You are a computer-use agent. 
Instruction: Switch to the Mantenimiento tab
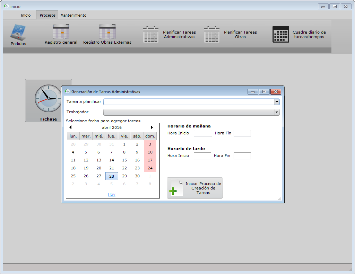73,15
